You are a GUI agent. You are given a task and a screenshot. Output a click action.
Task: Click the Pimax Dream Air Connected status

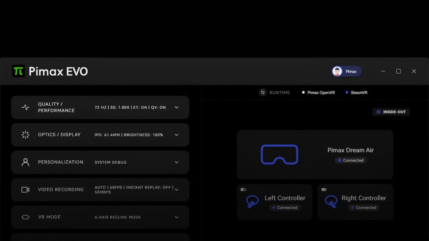pyautogui.click(x=351, y=160)
